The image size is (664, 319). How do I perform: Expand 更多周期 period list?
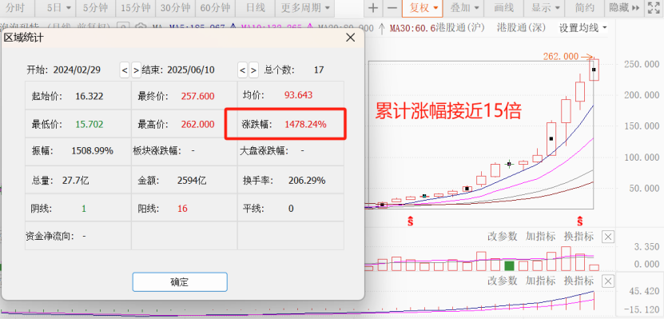point(305,8)
